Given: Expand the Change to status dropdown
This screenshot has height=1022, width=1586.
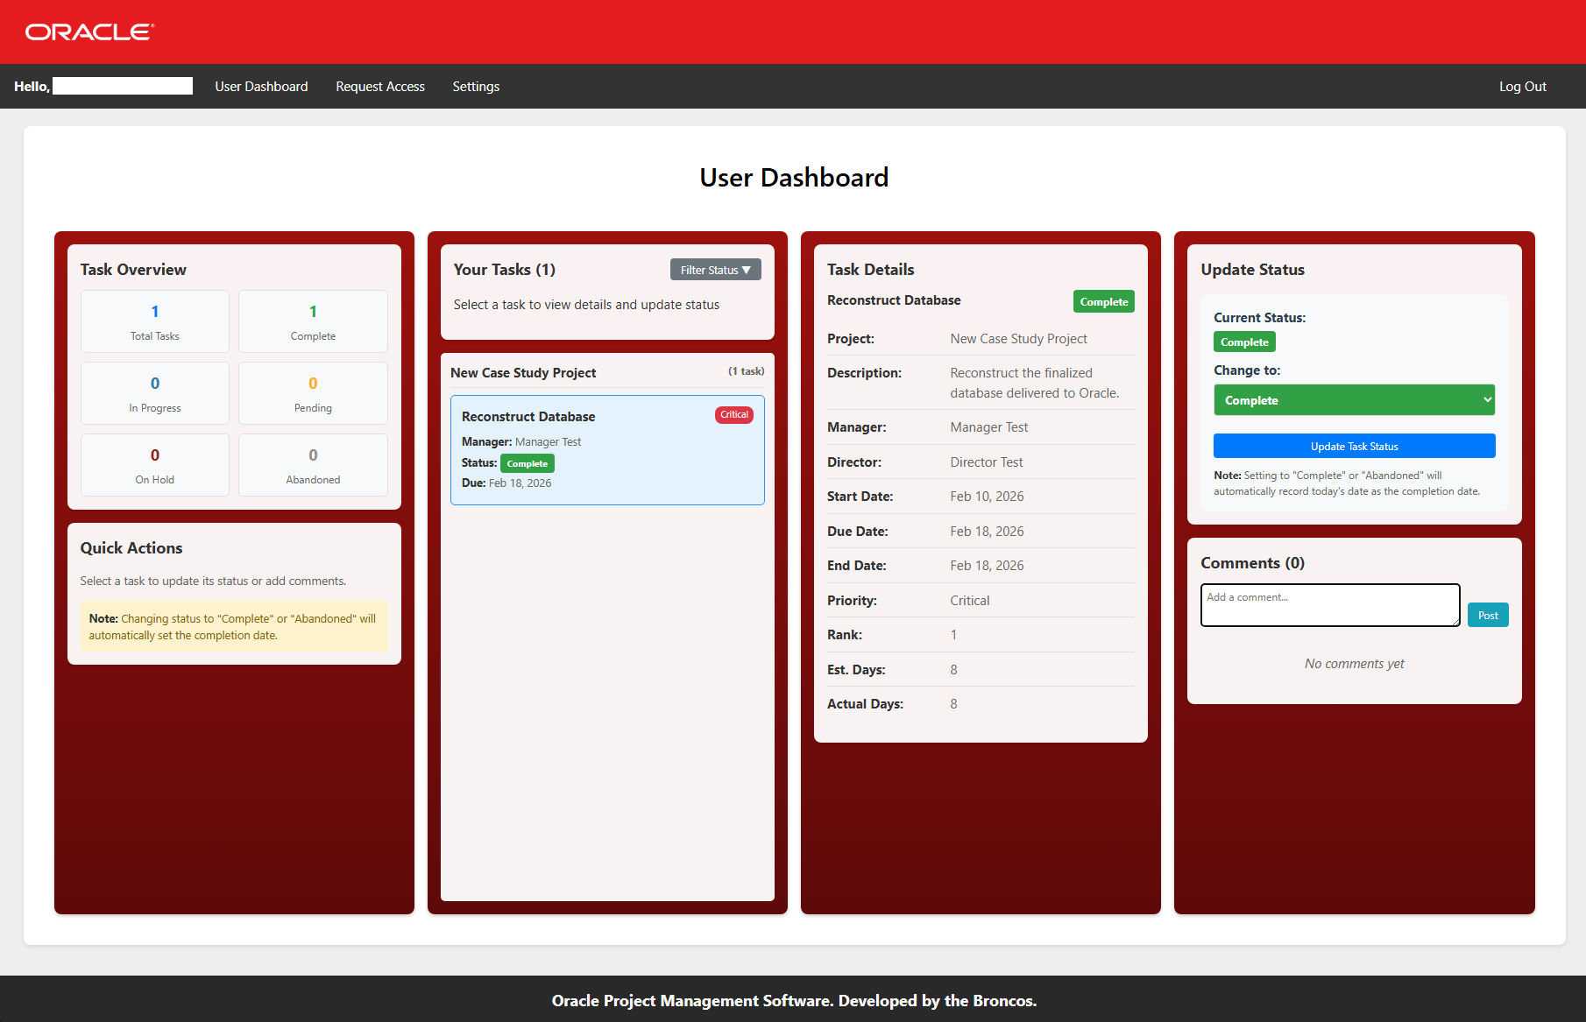Looking at the screenshot, I should tap(1354, 400).
